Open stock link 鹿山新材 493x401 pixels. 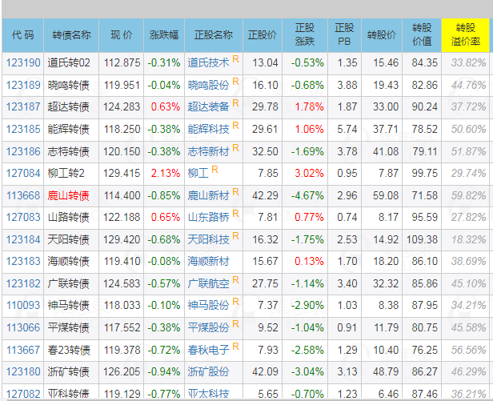point(208,195)
